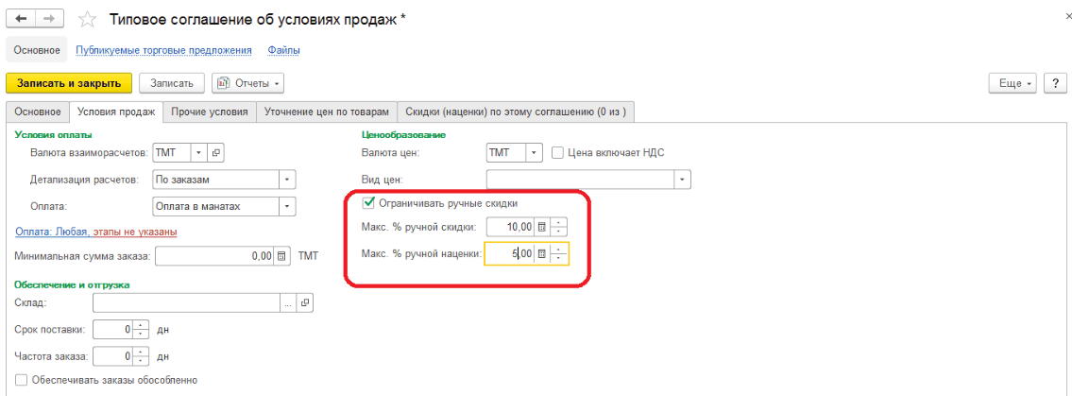
Task: Click ellipsis select button for Склад
Action: point(288,303)
